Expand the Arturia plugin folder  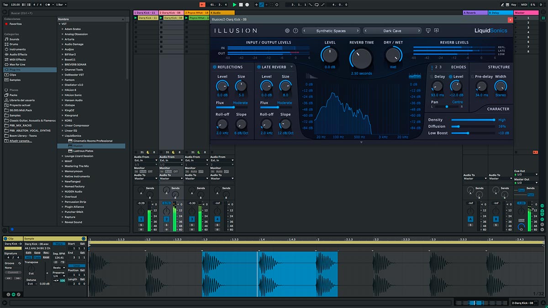pyautogui.click(x=63, y=39)
